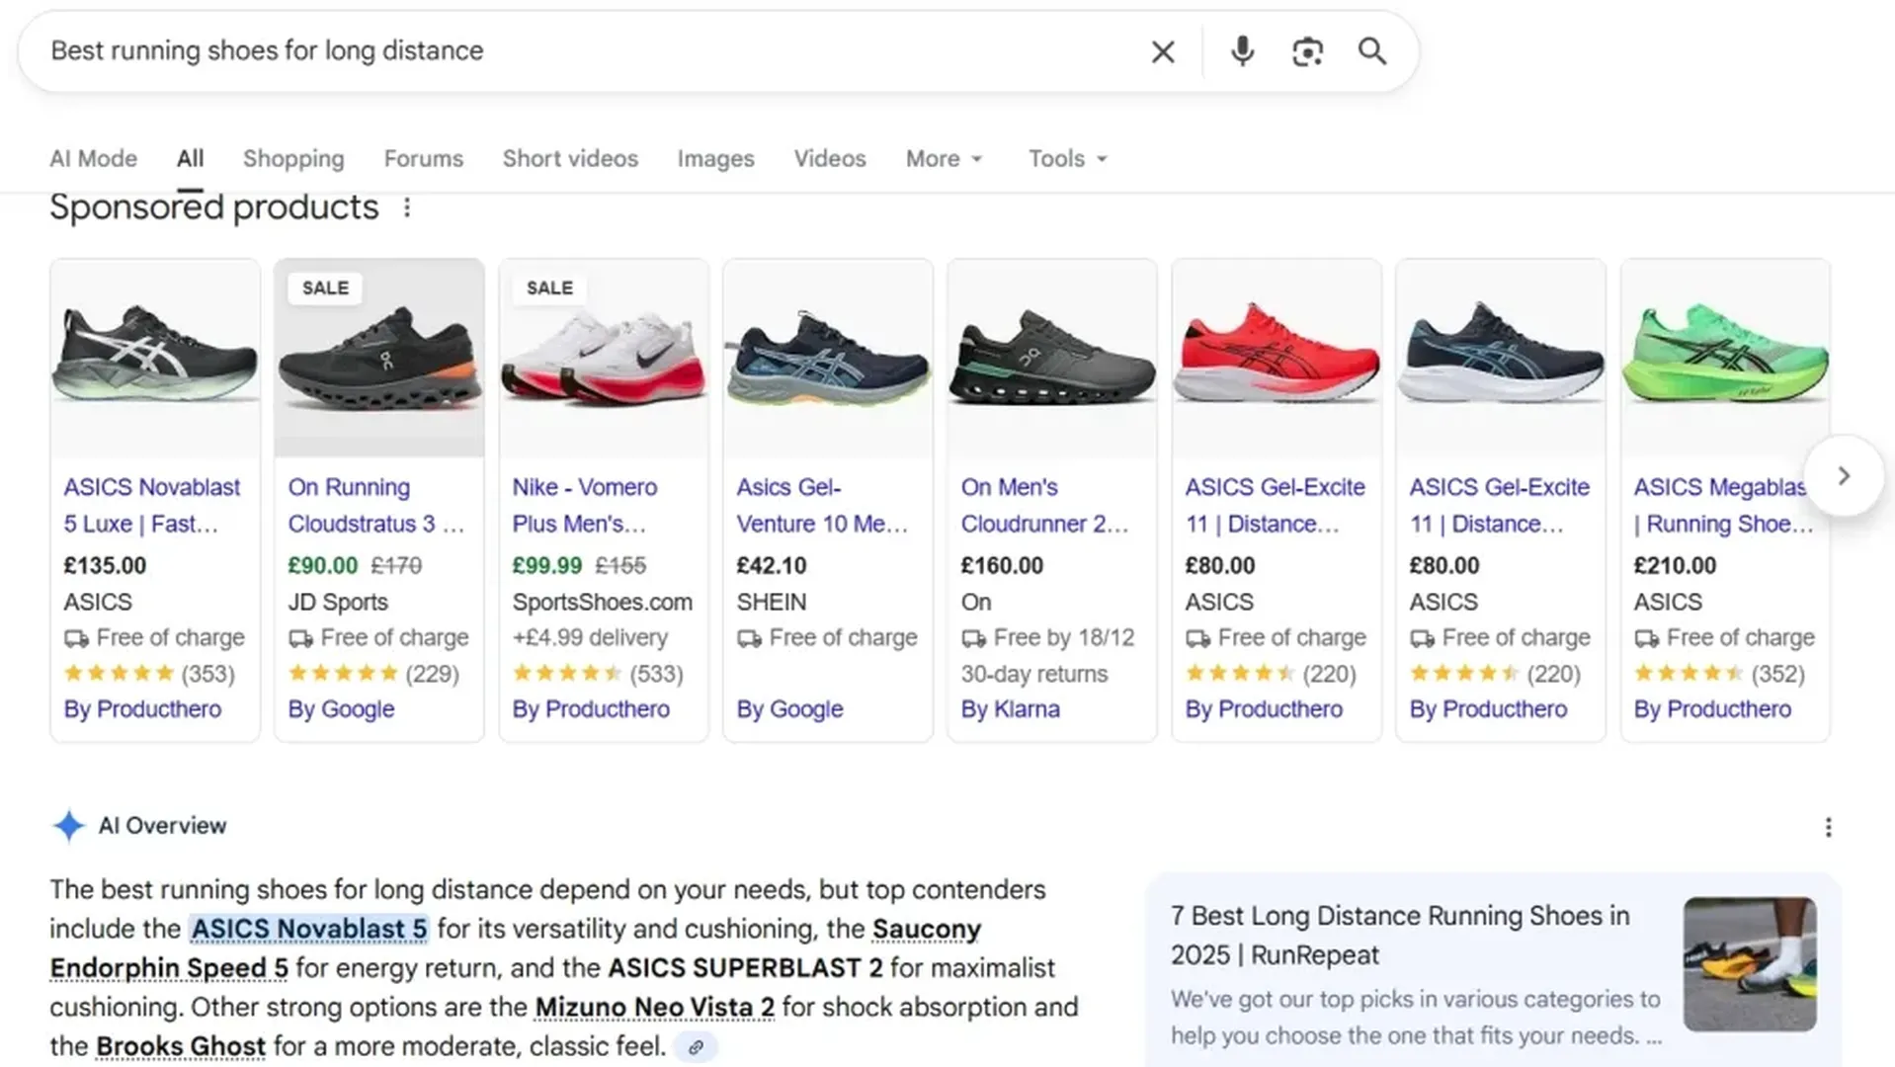Click Nike Vomero Plus white shoe image
1895x1067 pixels.
coord(604,358)
